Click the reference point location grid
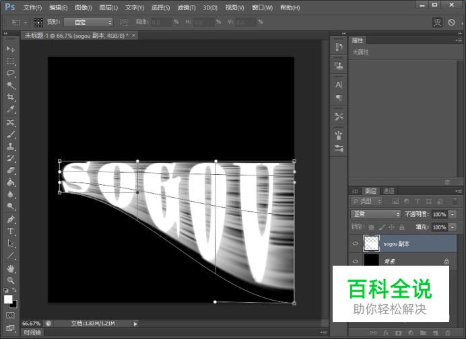The width and height of the screenshot is (466, 339). (38, 22)
